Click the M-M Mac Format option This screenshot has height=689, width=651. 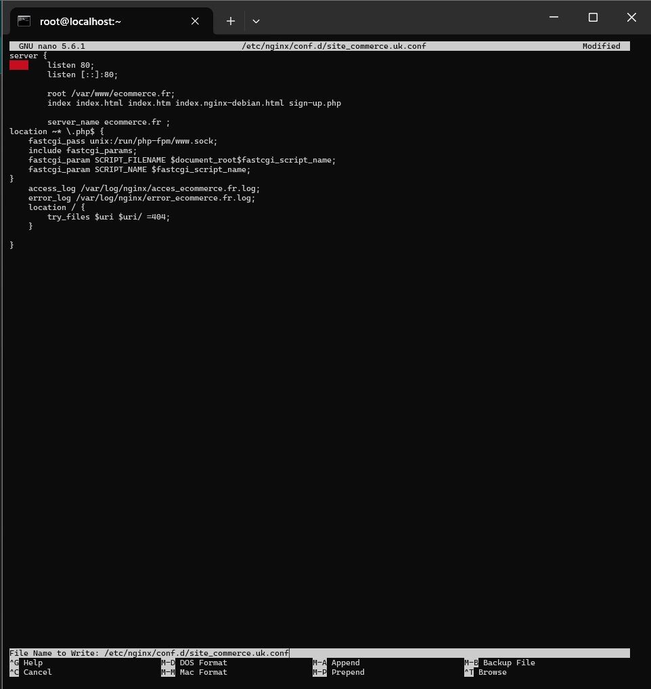(x=194, y=672)
